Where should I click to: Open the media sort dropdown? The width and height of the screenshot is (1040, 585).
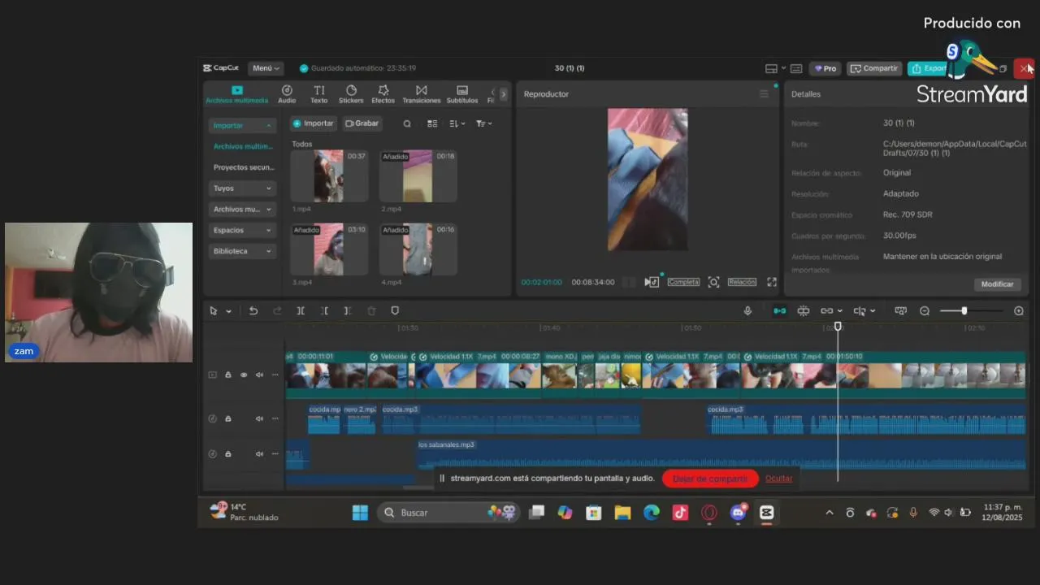pyautogui.click(x=457, y=123)
